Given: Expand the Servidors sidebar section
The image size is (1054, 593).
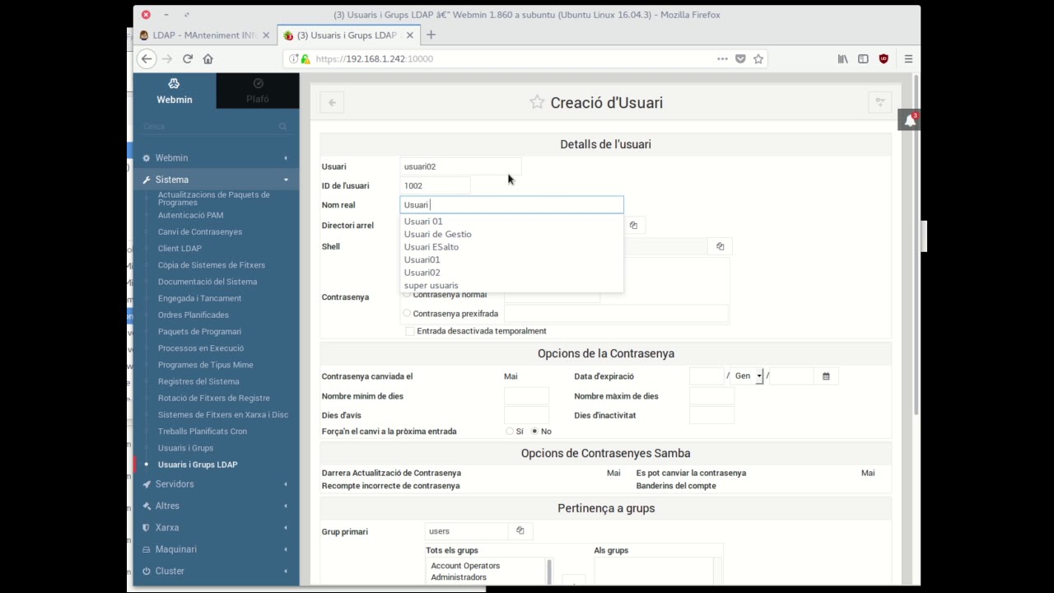Looking at the screenshot, I should point(217,484).
